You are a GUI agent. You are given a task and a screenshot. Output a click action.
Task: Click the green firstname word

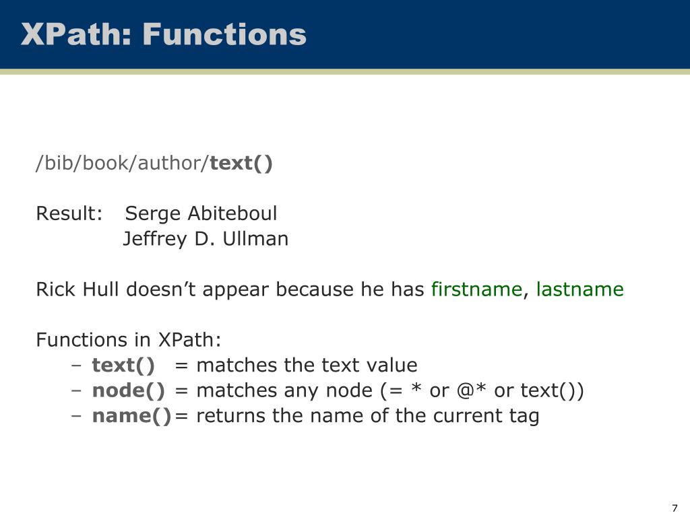[476, 289]
